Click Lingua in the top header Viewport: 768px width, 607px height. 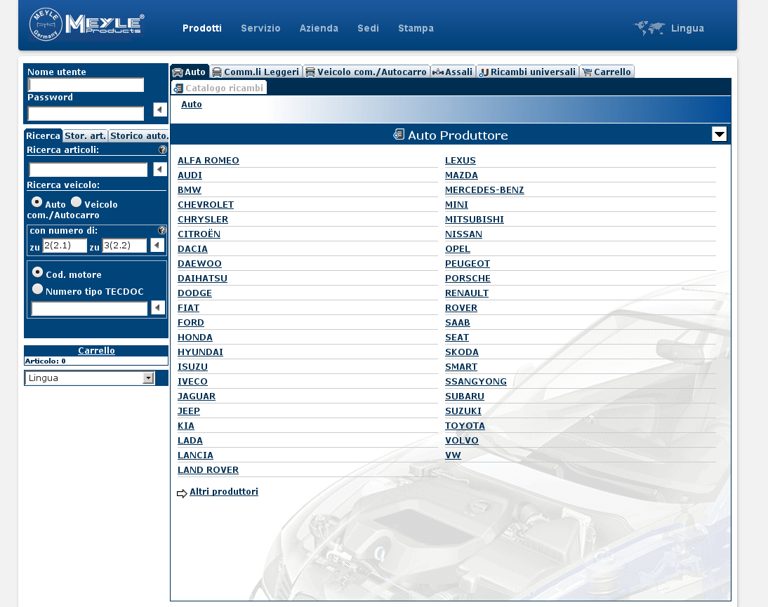[x=687, y=28]
